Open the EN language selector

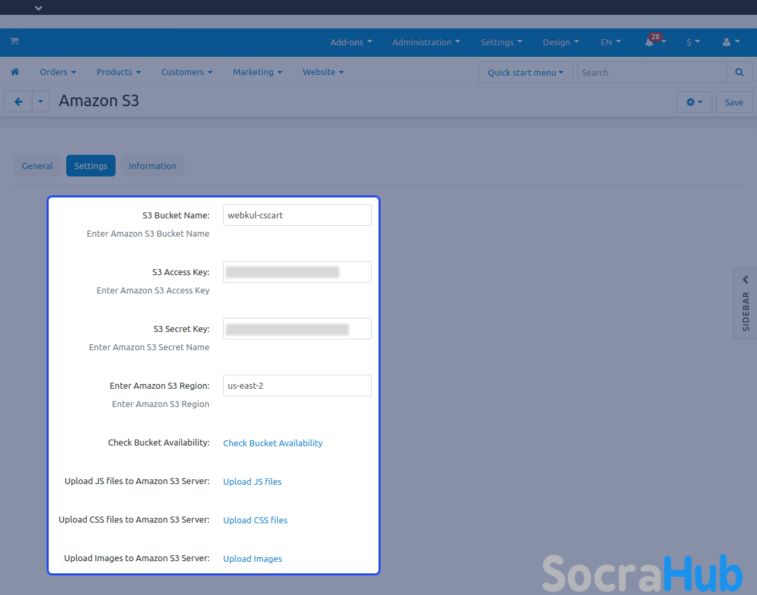tap(610, 42)
